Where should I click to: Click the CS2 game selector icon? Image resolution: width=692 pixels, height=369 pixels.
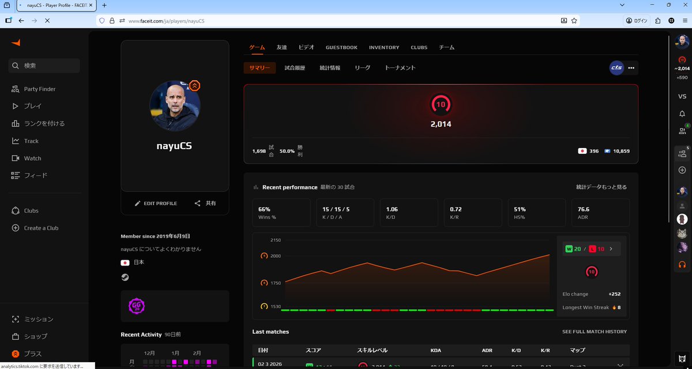point(616,68)
